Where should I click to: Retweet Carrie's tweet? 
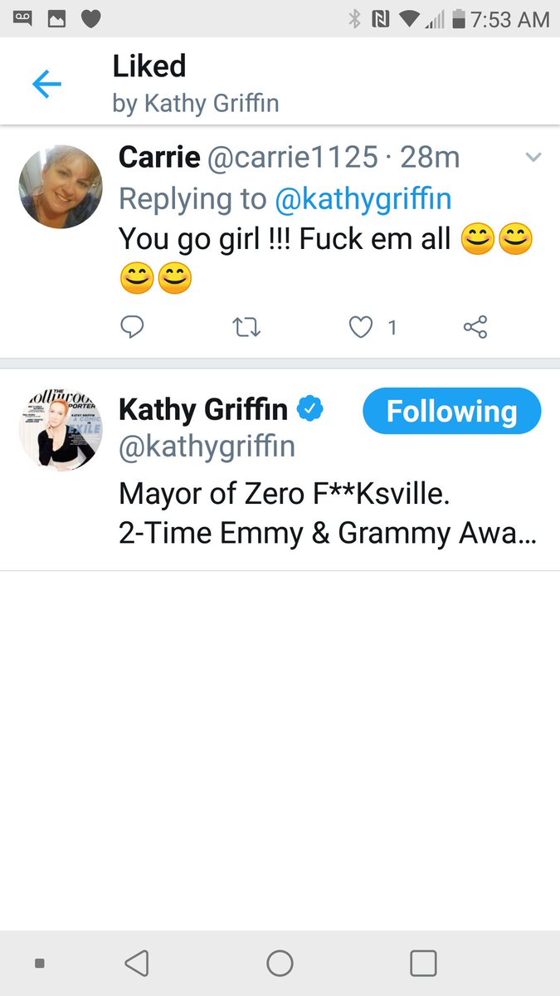(247, 328)
